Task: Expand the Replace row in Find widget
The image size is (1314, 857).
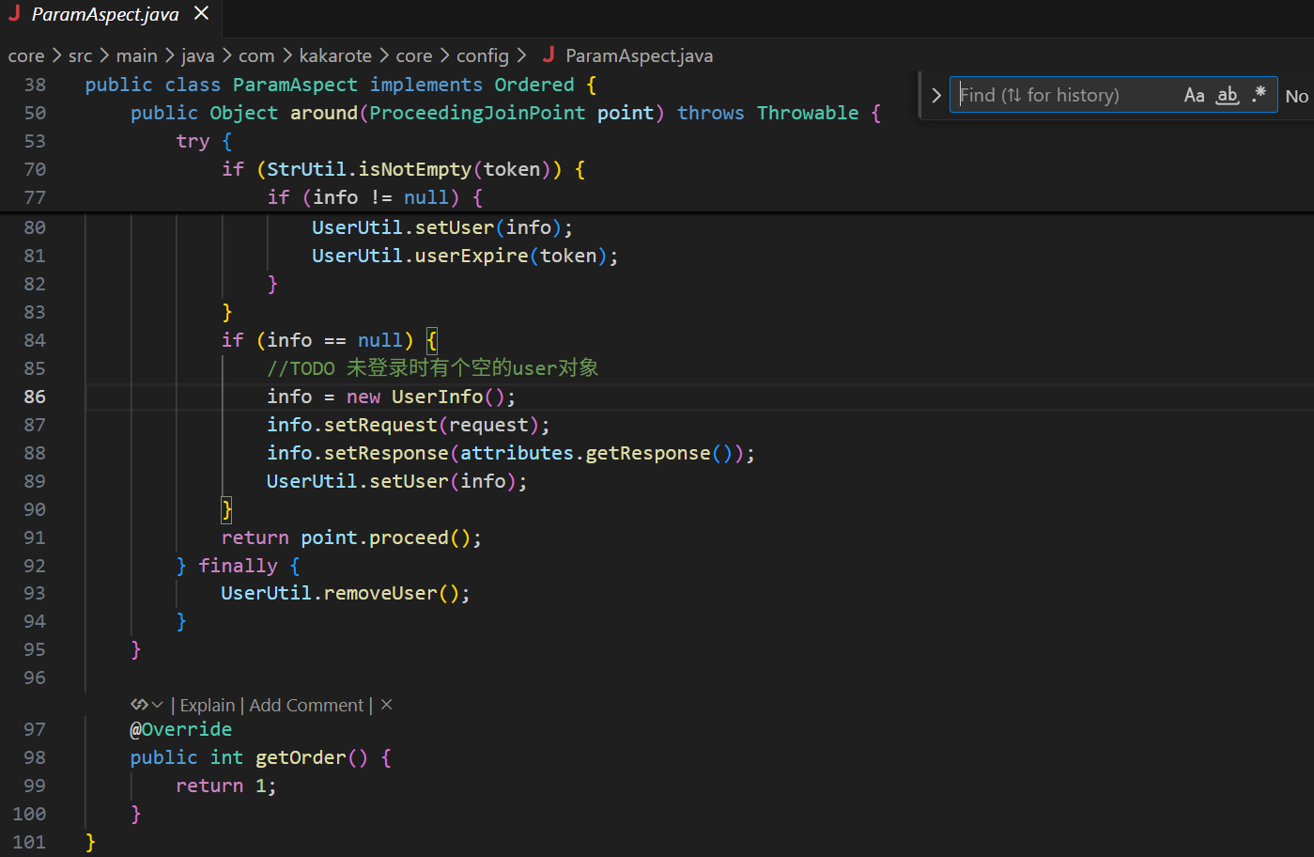Action: [935, 95]
